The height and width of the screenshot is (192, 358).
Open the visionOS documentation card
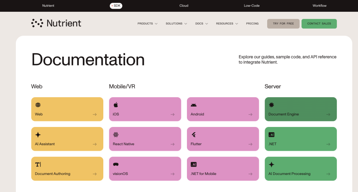click(145, 169)
